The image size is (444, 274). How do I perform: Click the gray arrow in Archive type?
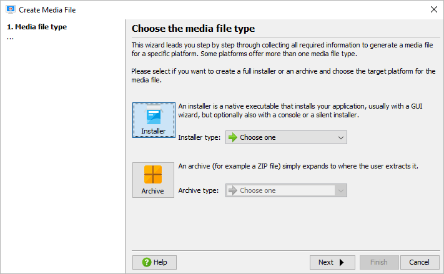click(x=232, y=190)
